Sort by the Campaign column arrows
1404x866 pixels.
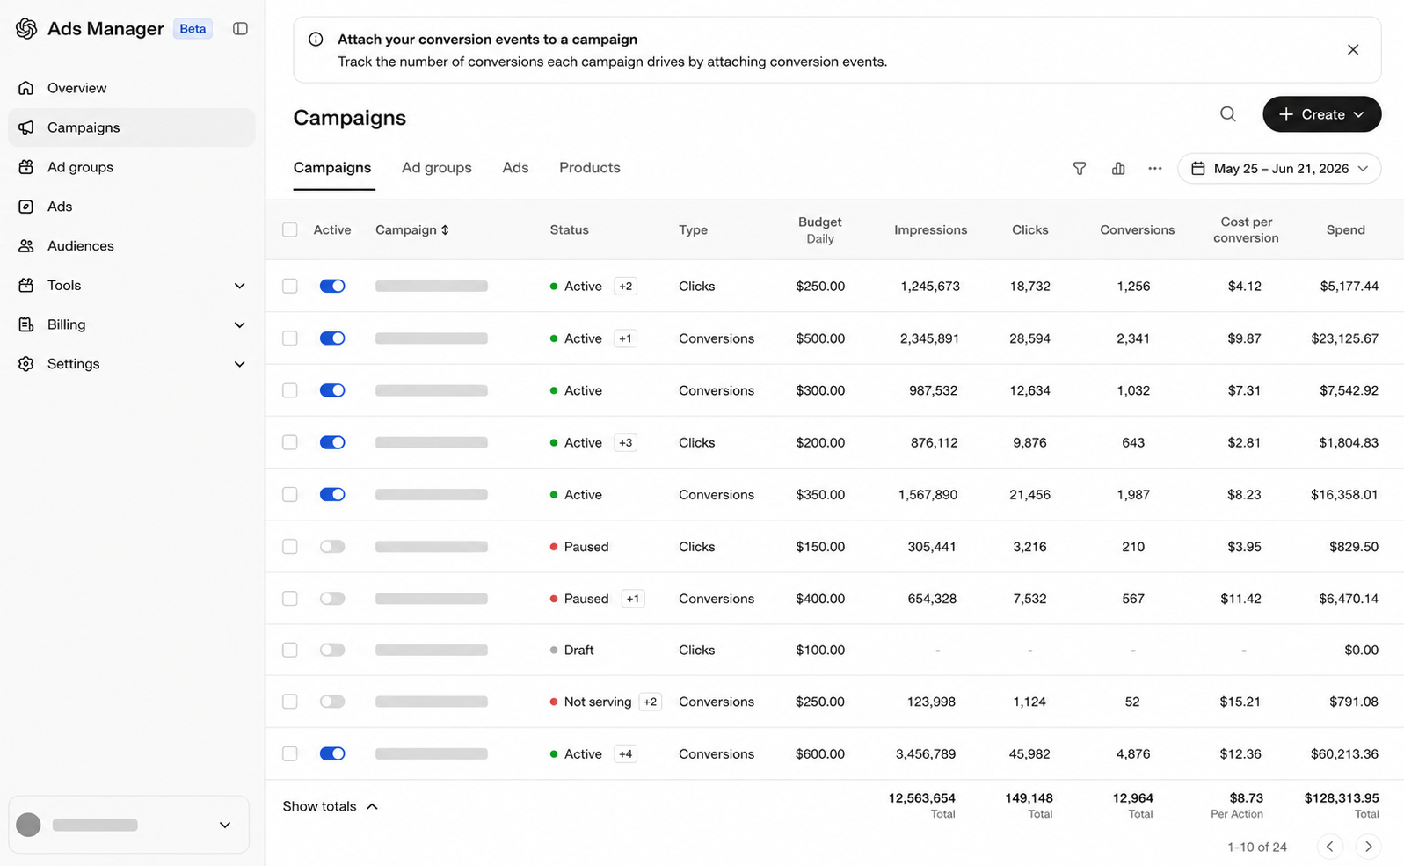tap(445, 230)
